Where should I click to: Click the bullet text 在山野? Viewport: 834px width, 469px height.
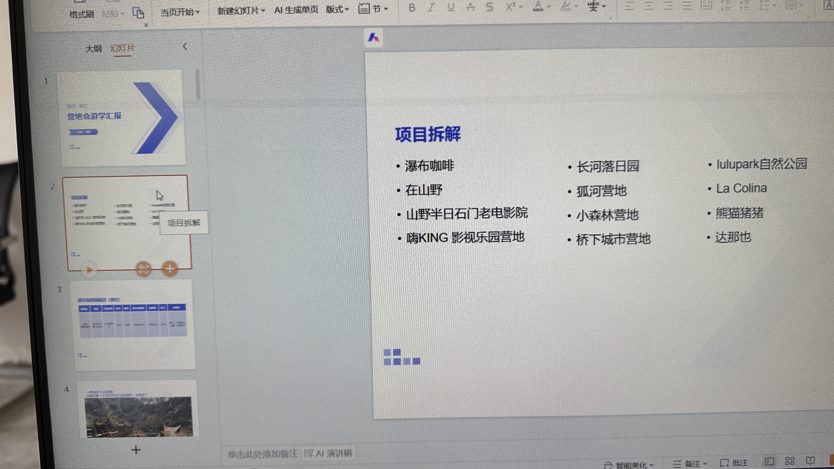424,190
